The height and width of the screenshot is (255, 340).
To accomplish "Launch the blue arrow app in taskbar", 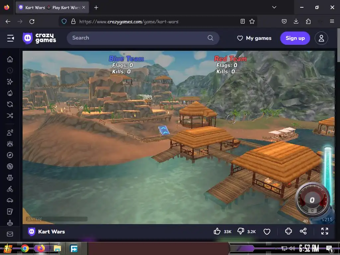I will [74, 248].
